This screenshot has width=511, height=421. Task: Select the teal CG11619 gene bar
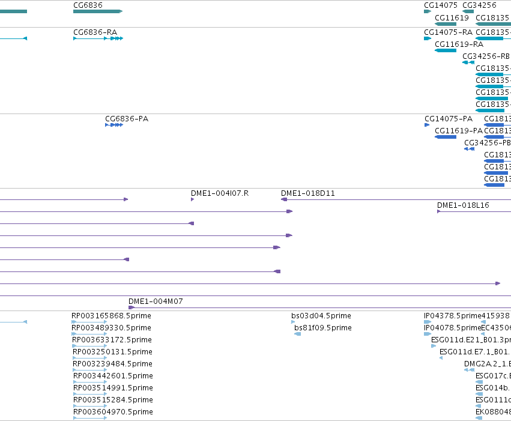pyautogui.click(x=446, y=24)
